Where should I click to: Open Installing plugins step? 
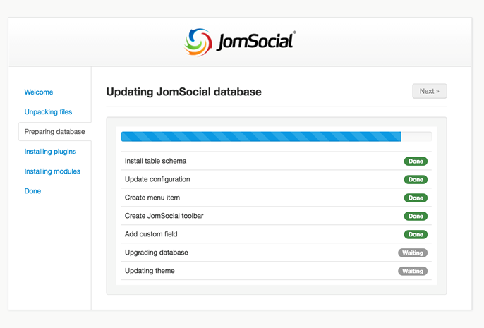point(50,152)
